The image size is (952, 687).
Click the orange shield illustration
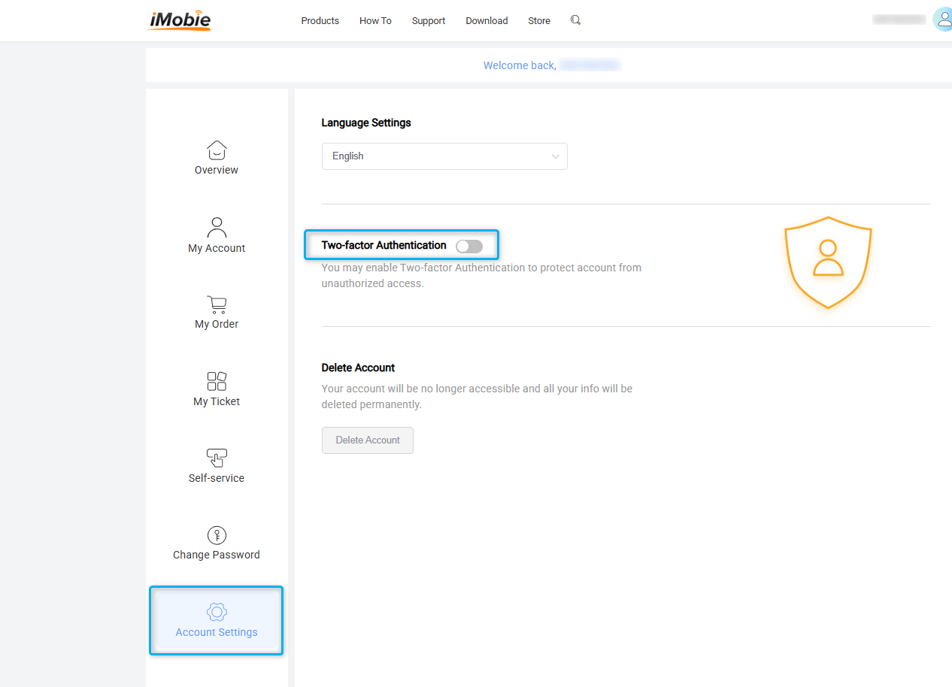point(827,263)
